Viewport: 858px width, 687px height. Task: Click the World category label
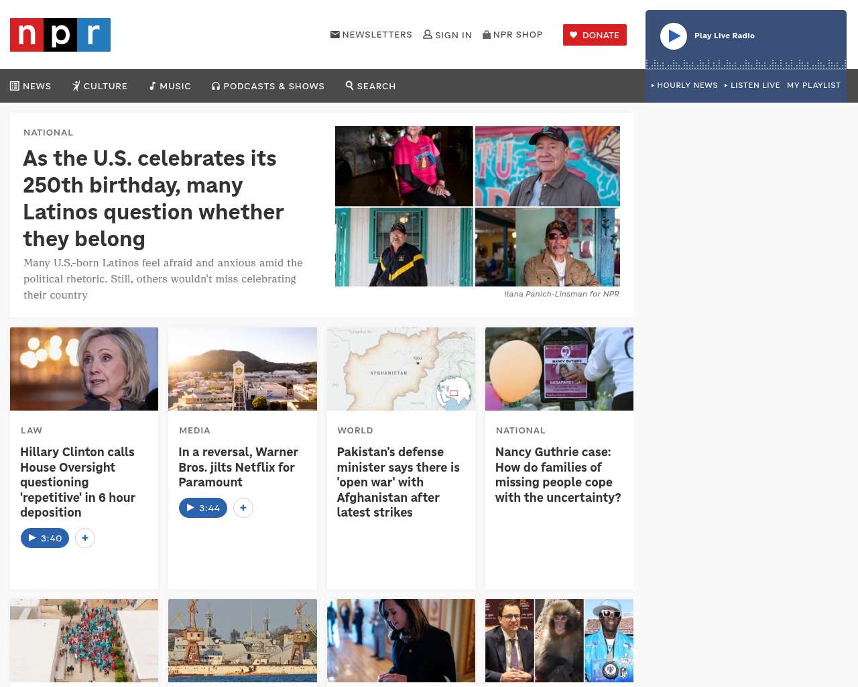[355, 430]
